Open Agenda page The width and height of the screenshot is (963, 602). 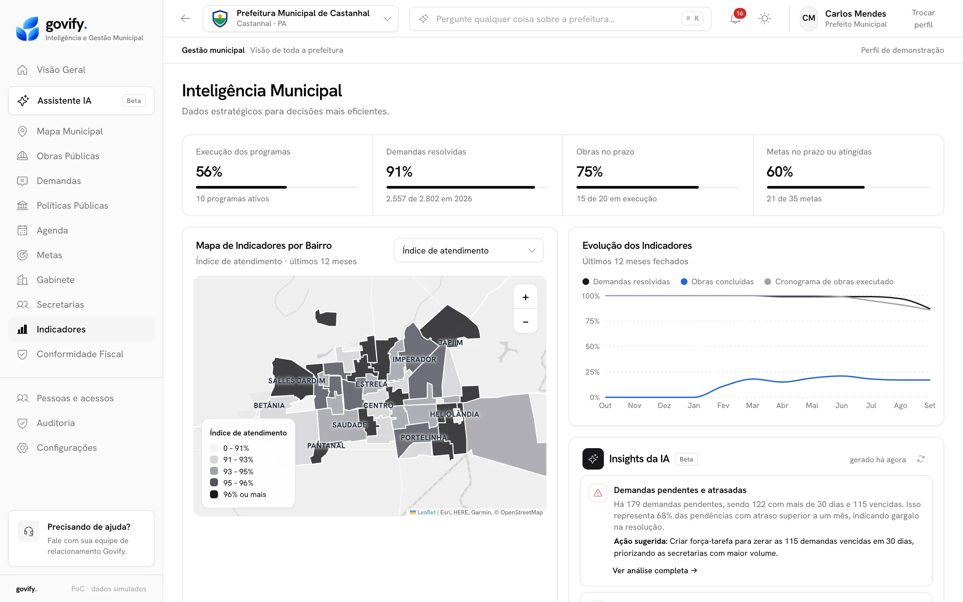click(81, 230)
